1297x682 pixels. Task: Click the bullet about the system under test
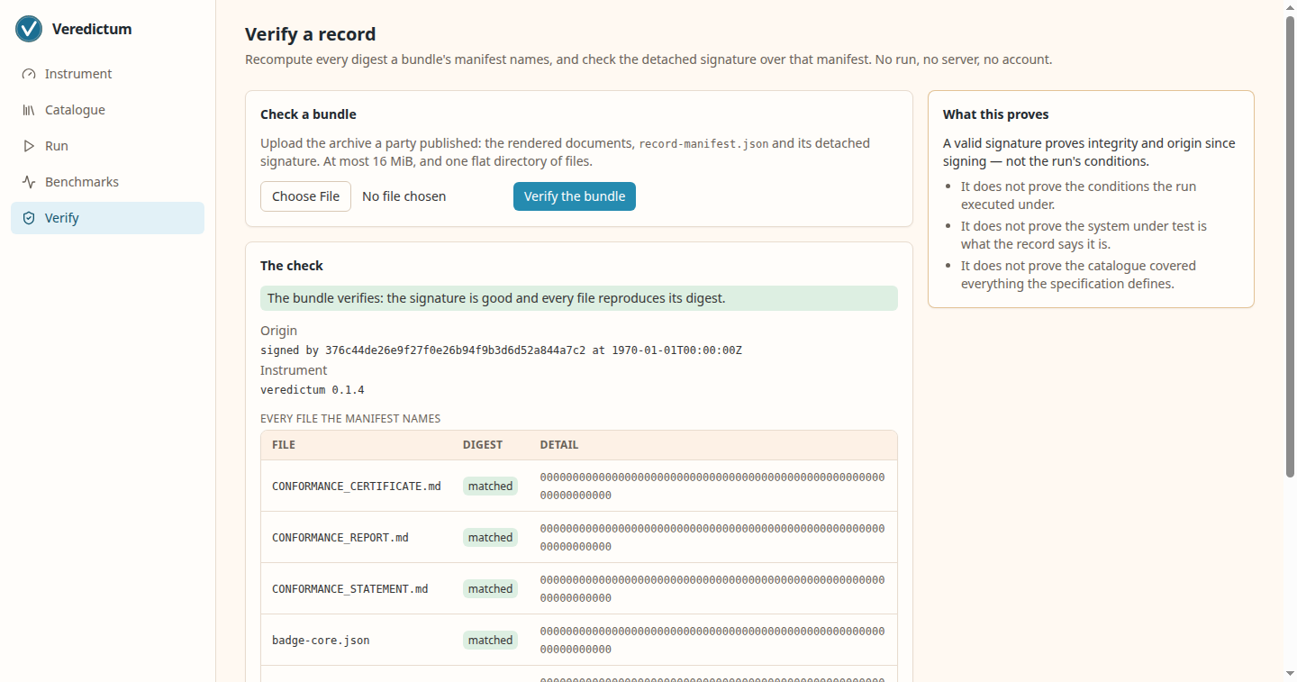1084,235
